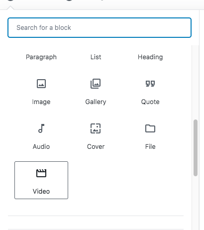Click the Image block icon
This screenshot has width=204, height=230.
(x=41, y=84)
